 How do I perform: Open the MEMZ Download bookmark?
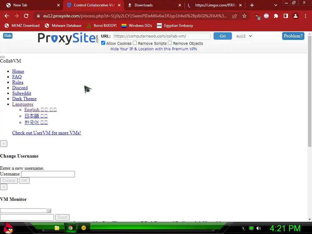tap(22, 26)
